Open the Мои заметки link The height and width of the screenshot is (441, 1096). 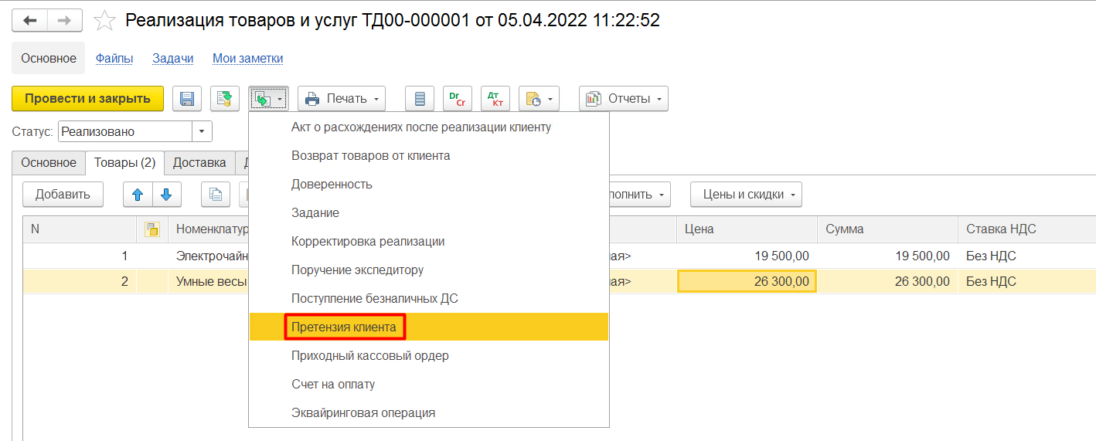pyautogui.click(x=248, y=58)
